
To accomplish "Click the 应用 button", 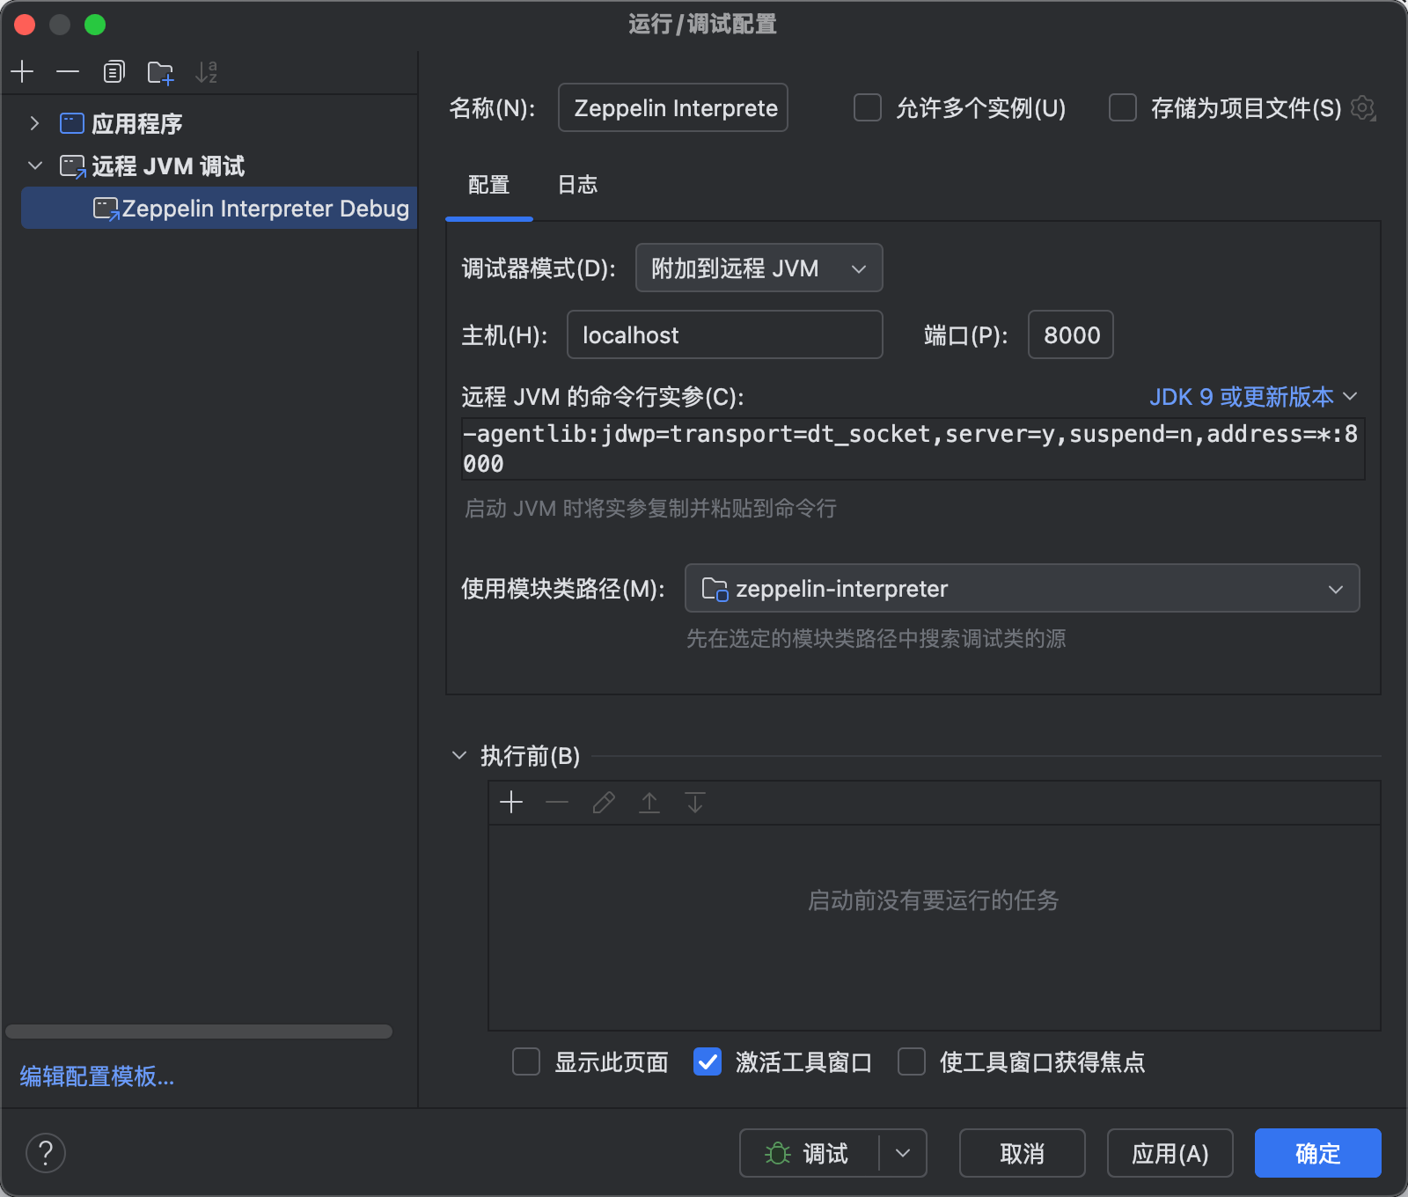I will [x=1170, y=1153].
